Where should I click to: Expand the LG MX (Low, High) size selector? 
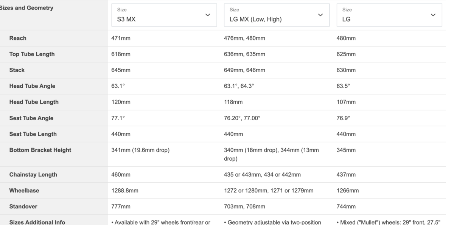[277, 15]
